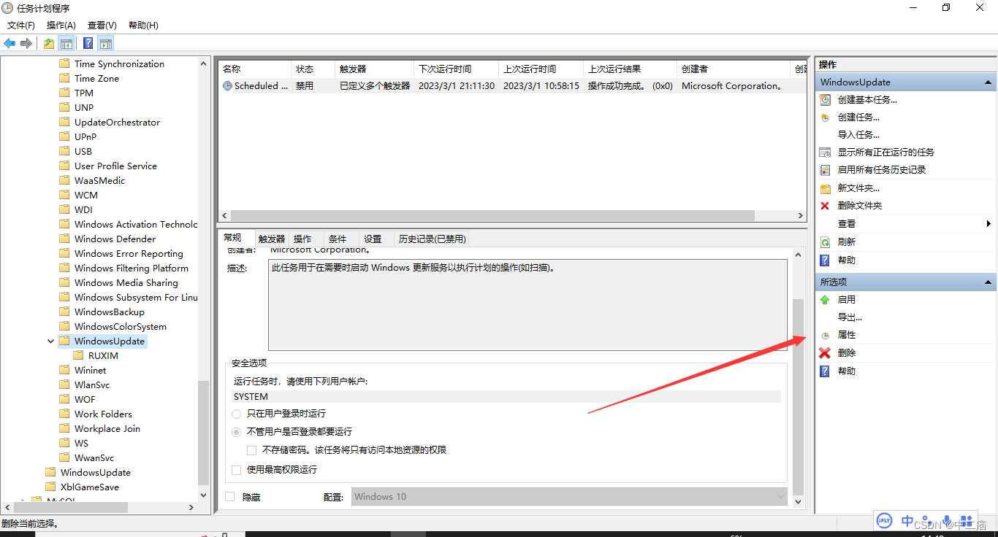Switch to the 触发器 tab

click(x=272, y=239)
